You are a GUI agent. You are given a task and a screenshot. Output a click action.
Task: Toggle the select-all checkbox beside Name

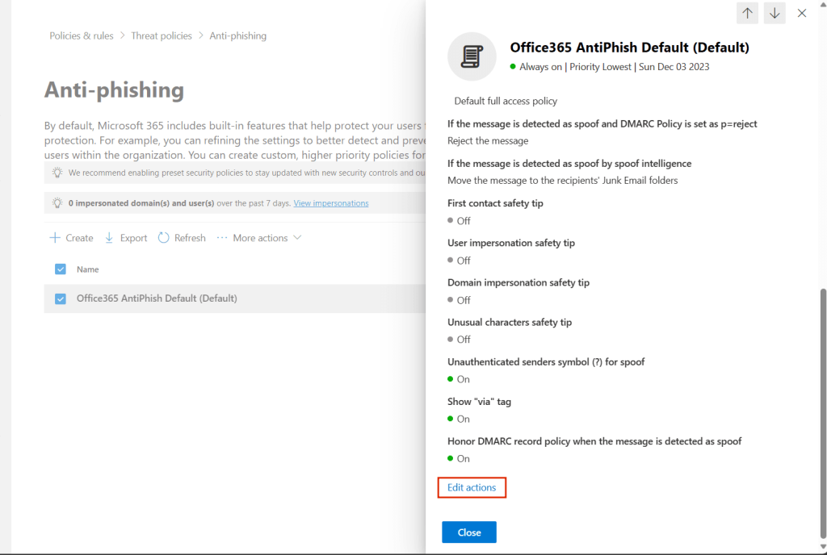click(61, 269)
